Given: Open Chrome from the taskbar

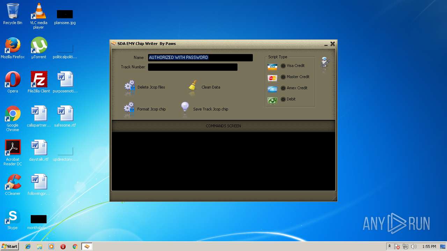Looking at the screenshot, I should click(x=75, y=246).
